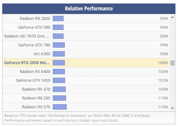The image size is (178, 126).
Task: Click the 100% value for RTX 2050
Action: (x=163, y=63)
